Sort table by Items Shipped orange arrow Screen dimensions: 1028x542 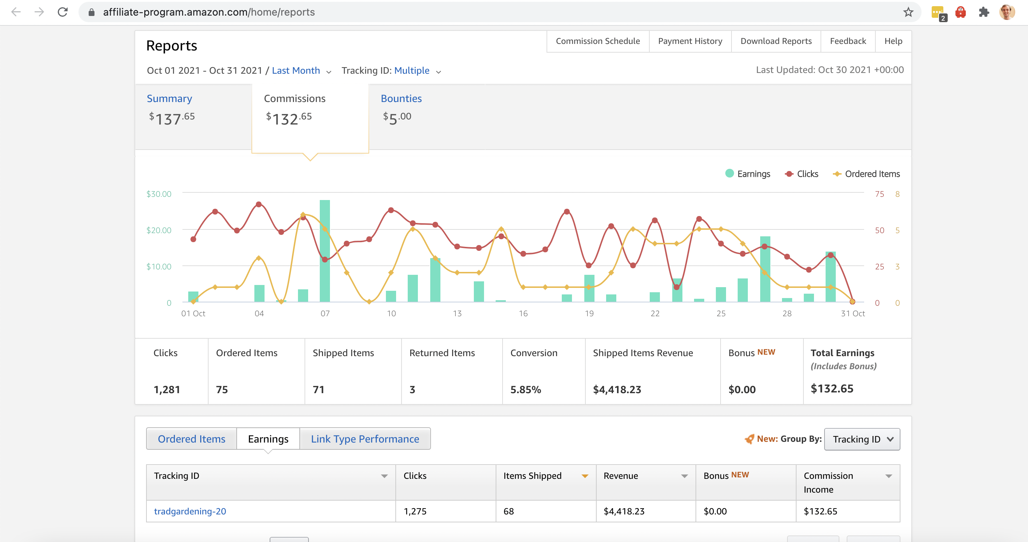(x=585, y=476)
